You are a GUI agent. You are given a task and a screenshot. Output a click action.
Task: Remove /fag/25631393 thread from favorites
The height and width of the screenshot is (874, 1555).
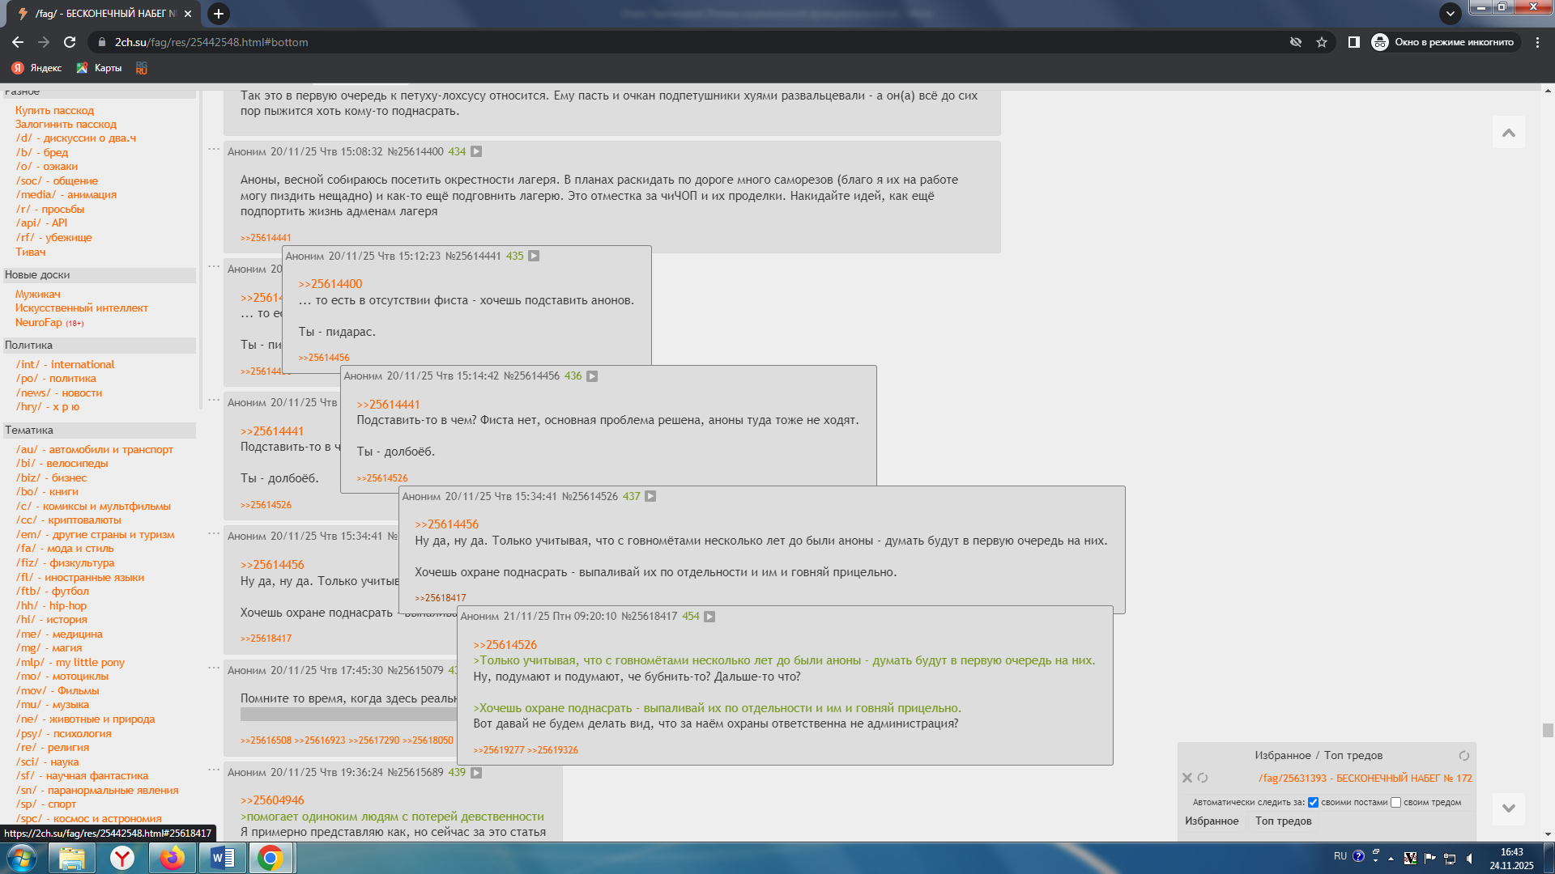(x=1186, y=778)
